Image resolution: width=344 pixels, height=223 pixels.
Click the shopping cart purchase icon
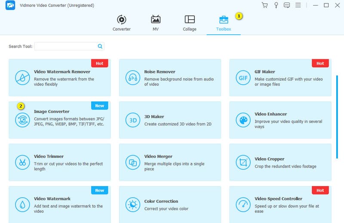tap(264, 5)
